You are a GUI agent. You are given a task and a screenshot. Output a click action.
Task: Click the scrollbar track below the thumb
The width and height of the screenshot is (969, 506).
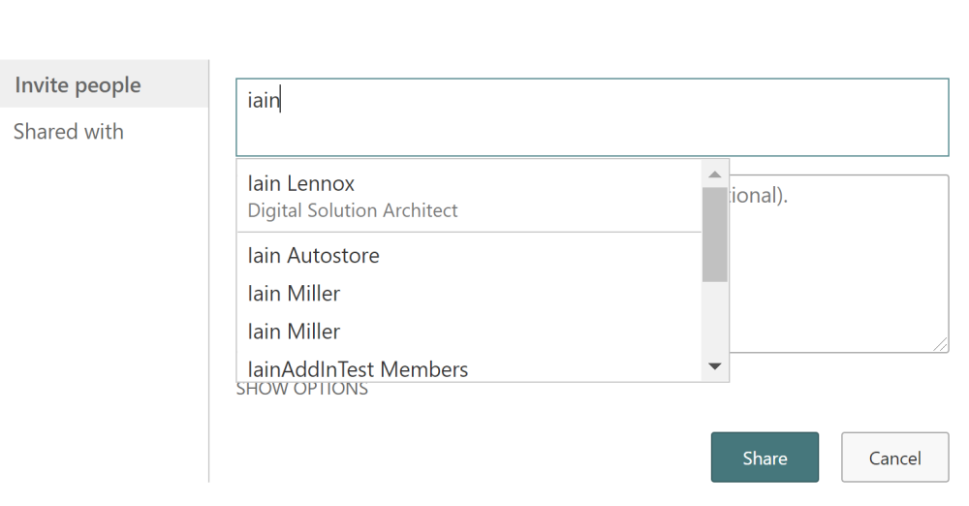pyautogui.click(x=715, y=320)
